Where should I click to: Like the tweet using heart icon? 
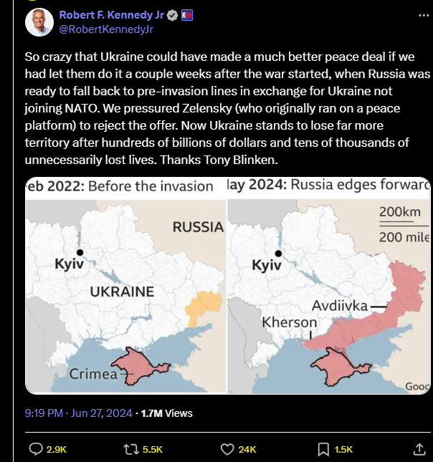[x=227, y=449]
